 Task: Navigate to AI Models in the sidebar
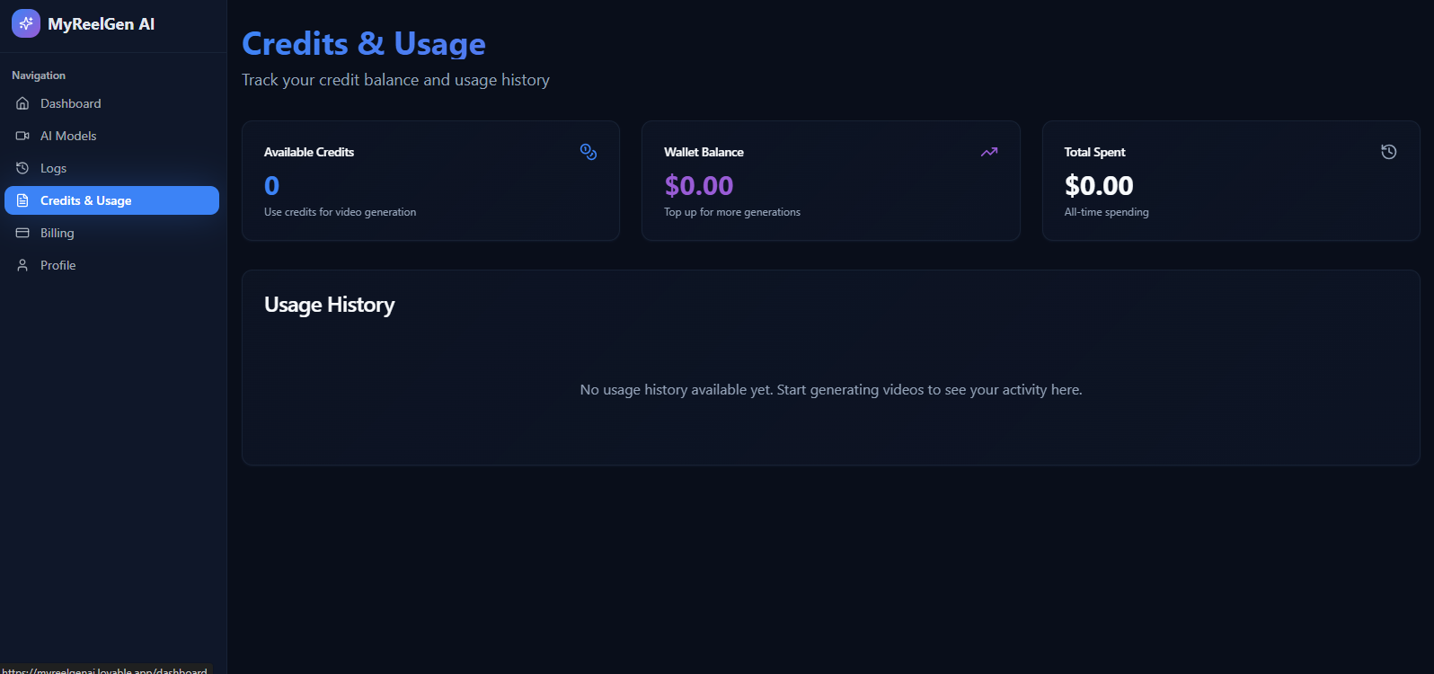68,136
